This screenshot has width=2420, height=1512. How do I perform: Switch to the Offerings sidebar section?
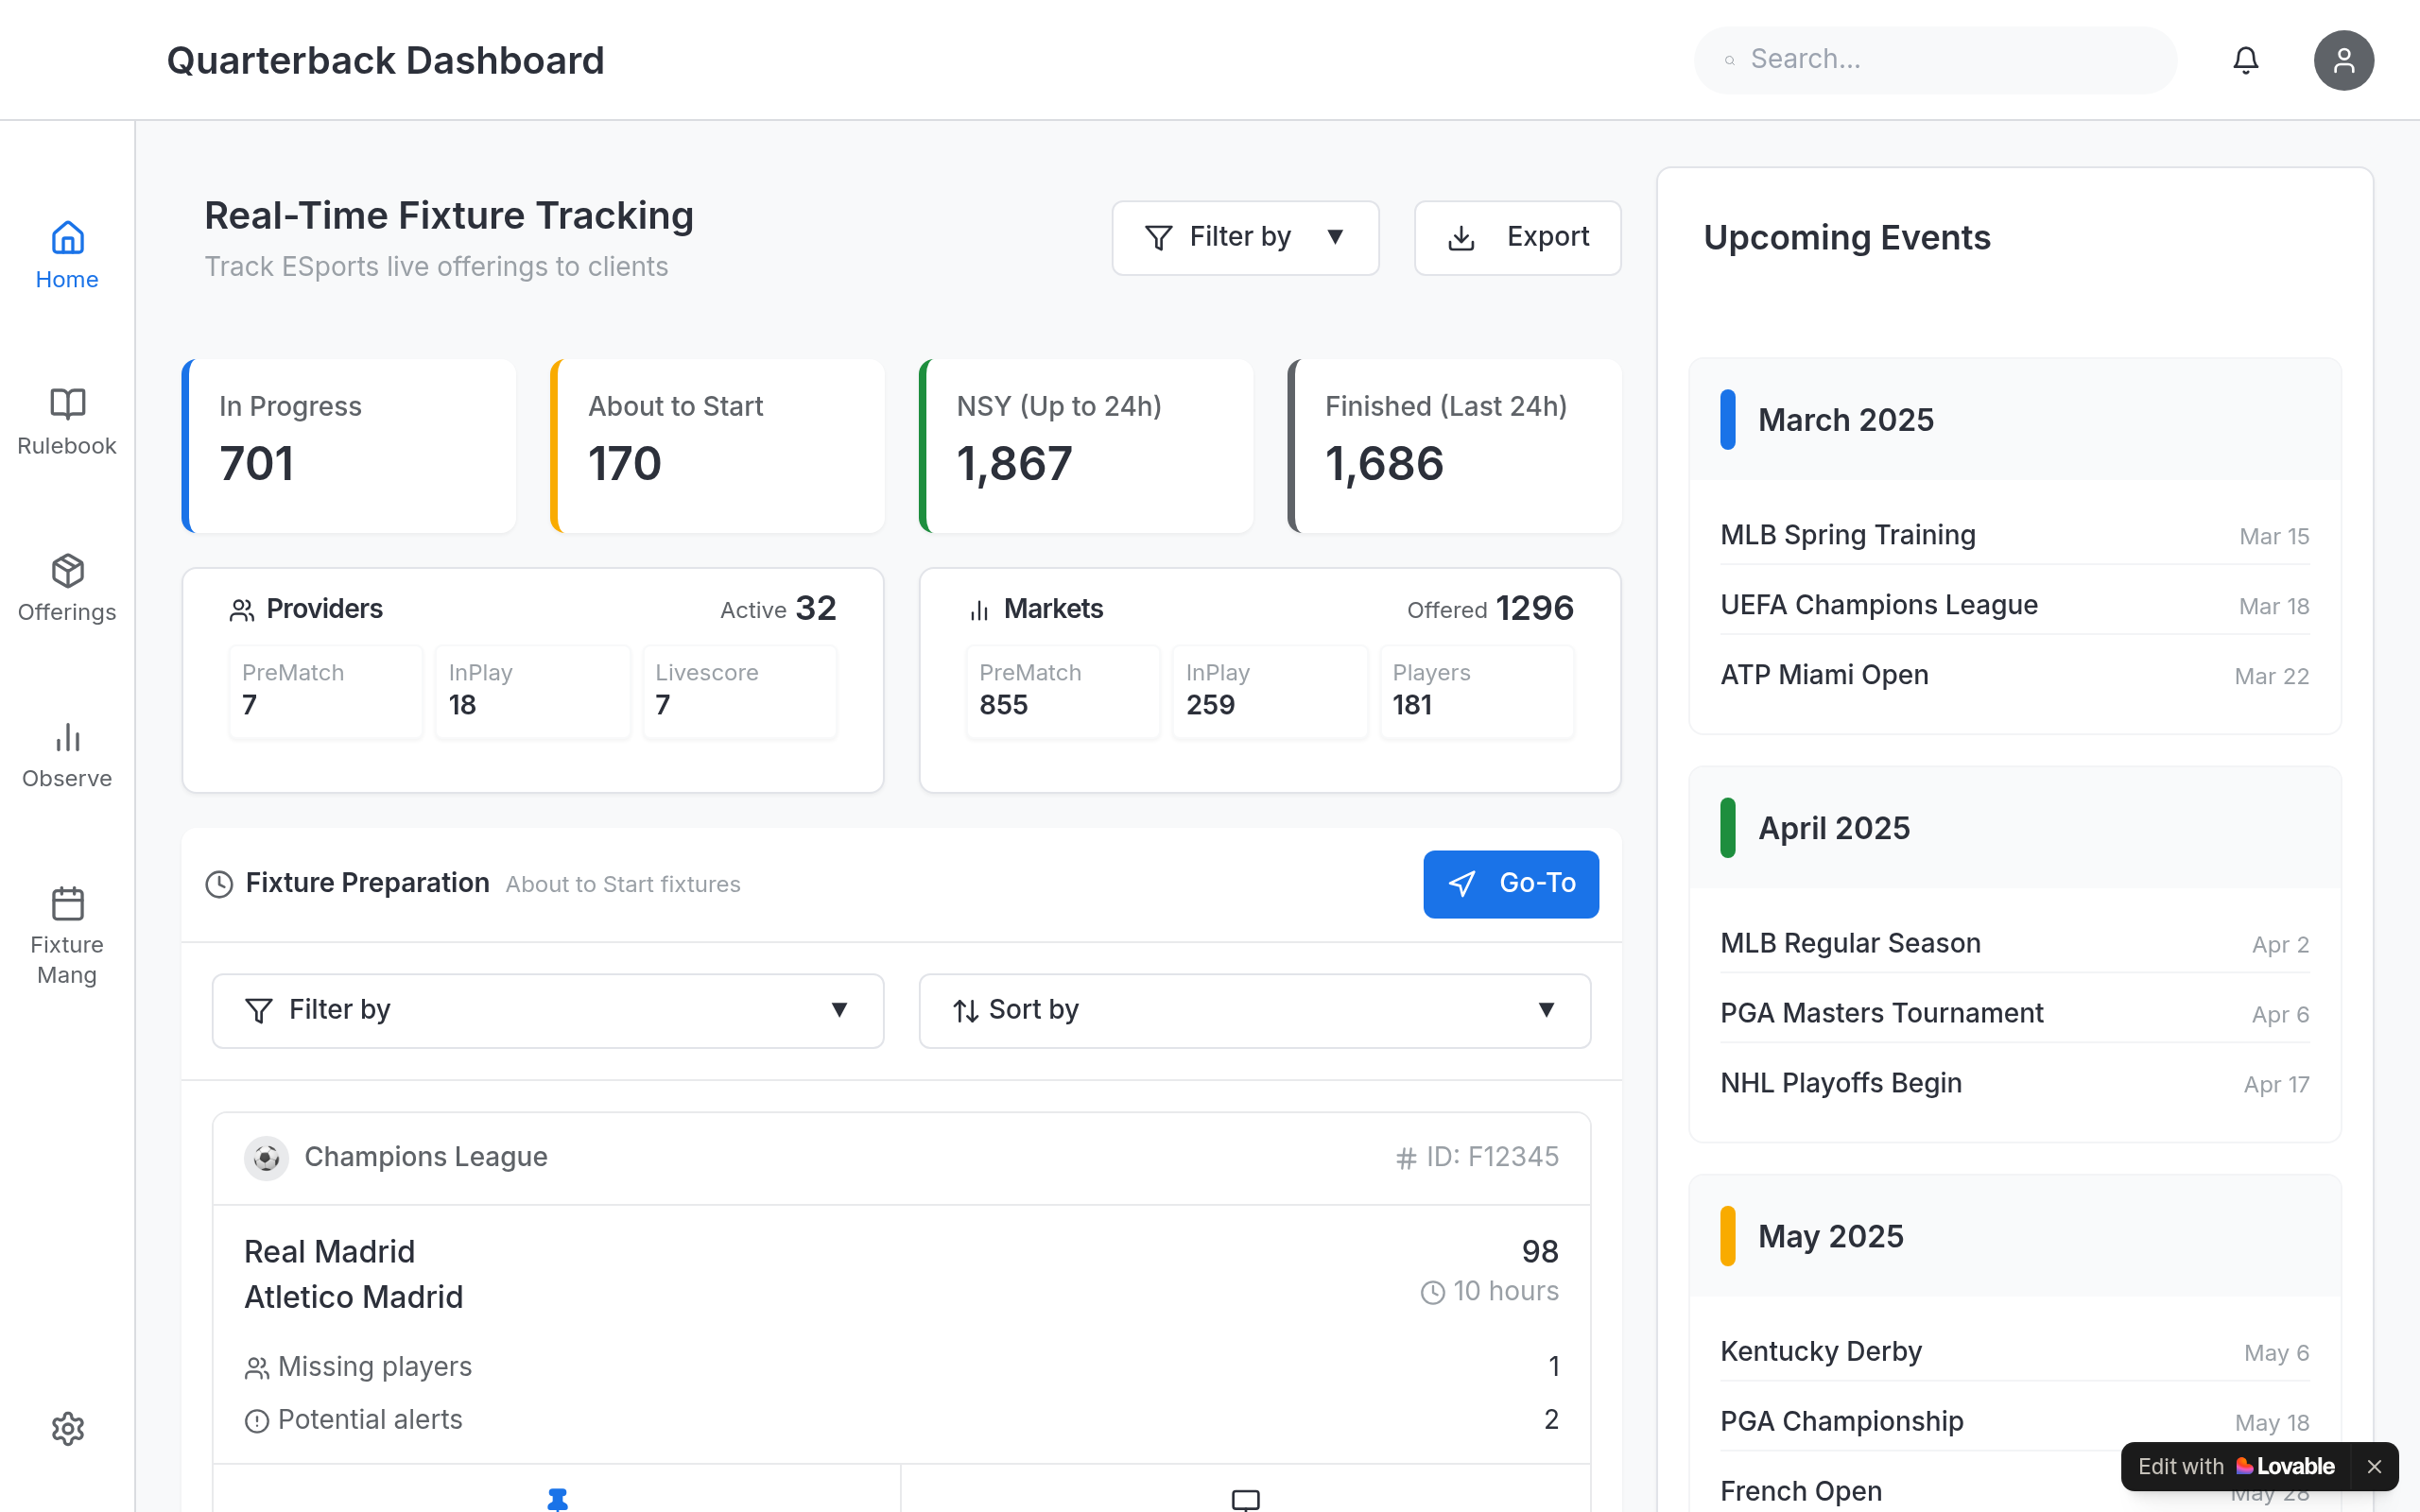click(67, 588)
